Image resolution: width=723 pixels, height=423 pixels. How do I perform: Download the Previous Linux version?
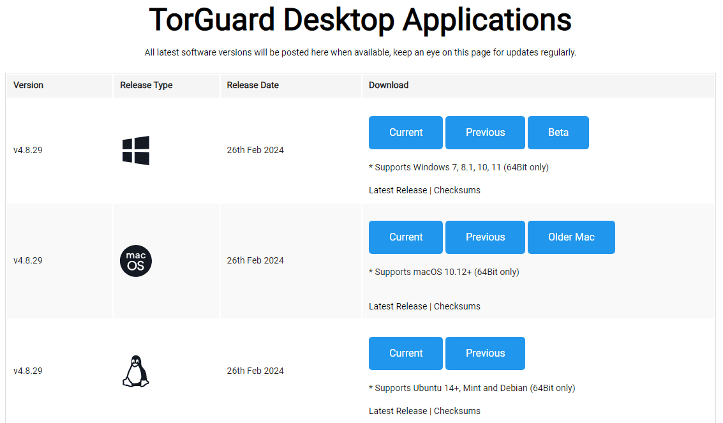(x=485, y=353)
